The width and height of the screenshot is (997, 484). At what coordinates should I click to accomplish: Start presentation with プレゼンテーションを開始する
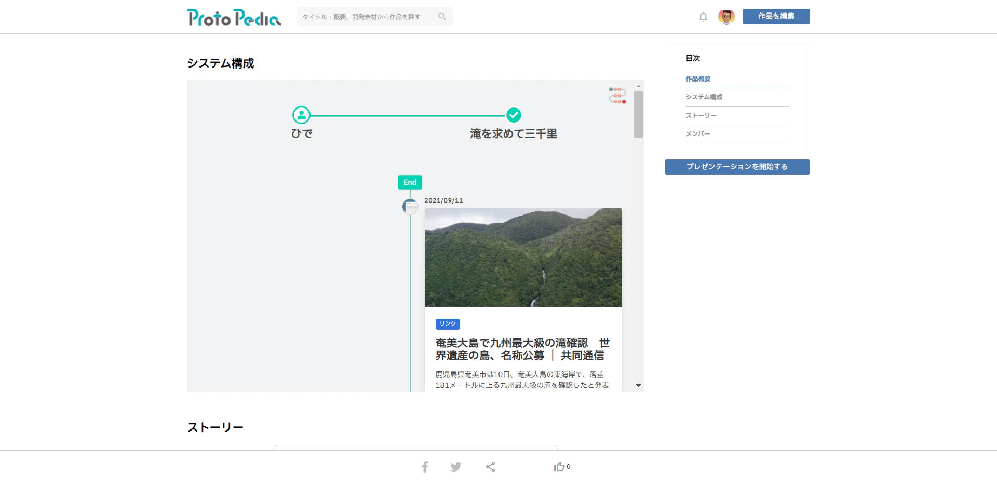tap(737, 167)
